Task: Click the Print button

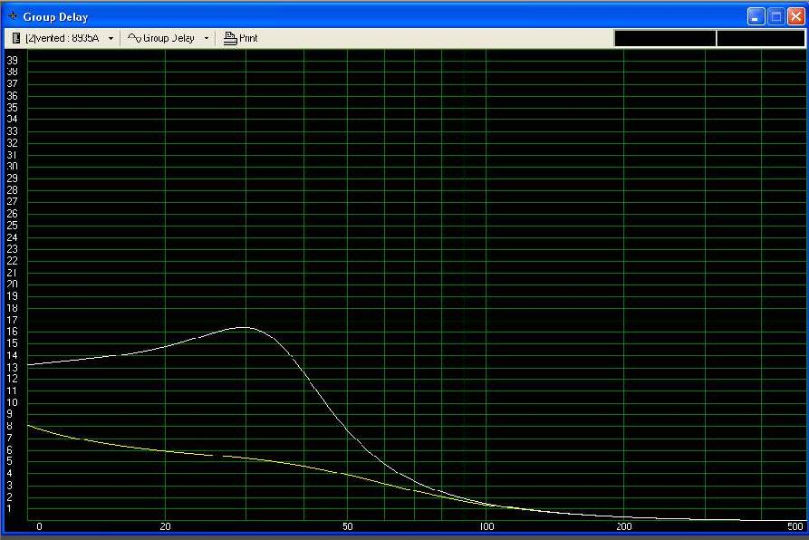Action: coord(240,38)
